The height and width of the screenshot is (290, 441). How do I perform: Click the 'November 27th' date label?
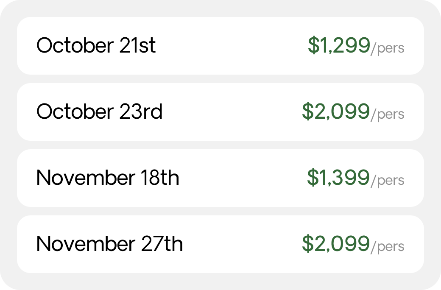(x=110, y=244)
